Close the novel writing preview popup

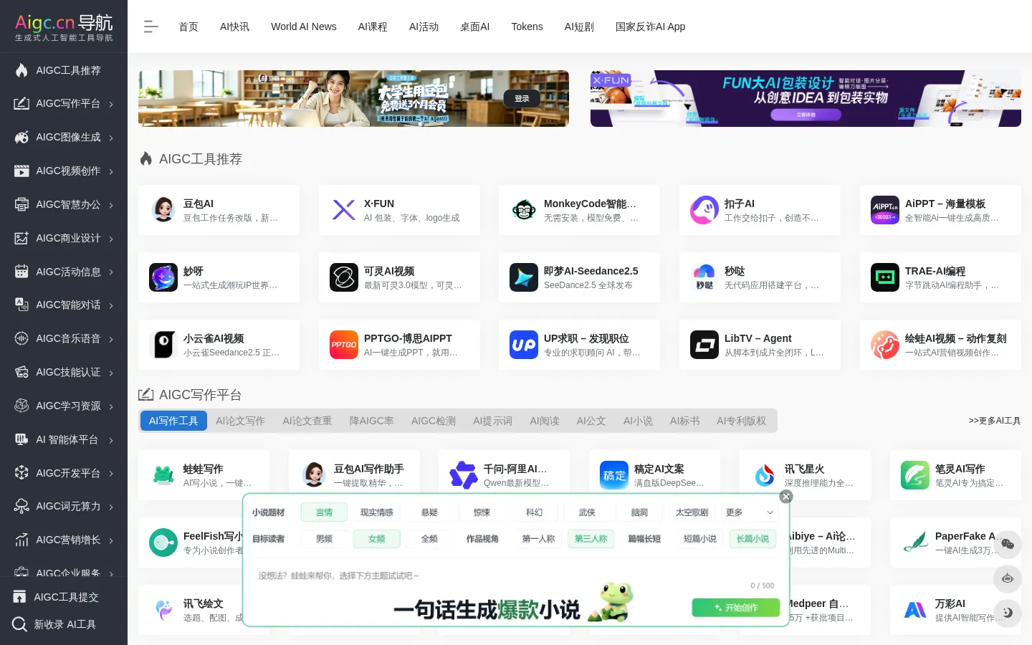coord(786,497)
